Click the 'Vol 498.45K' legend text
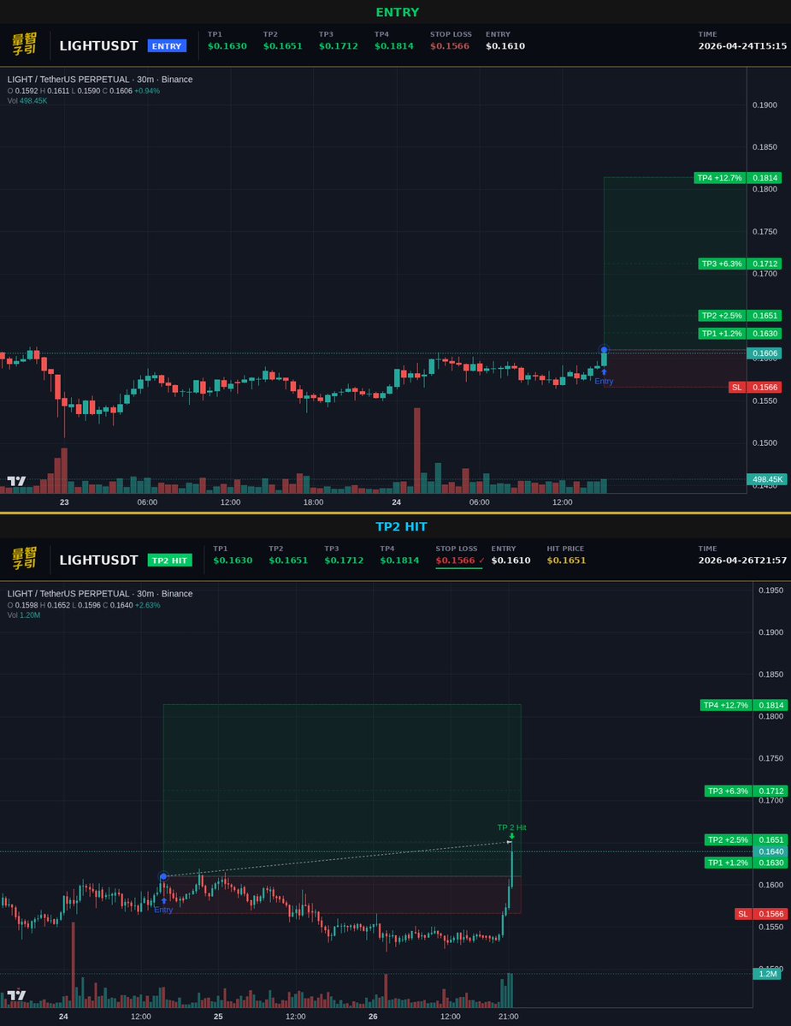The height and width of the screenshot is (1026, 791). point(27,101)
